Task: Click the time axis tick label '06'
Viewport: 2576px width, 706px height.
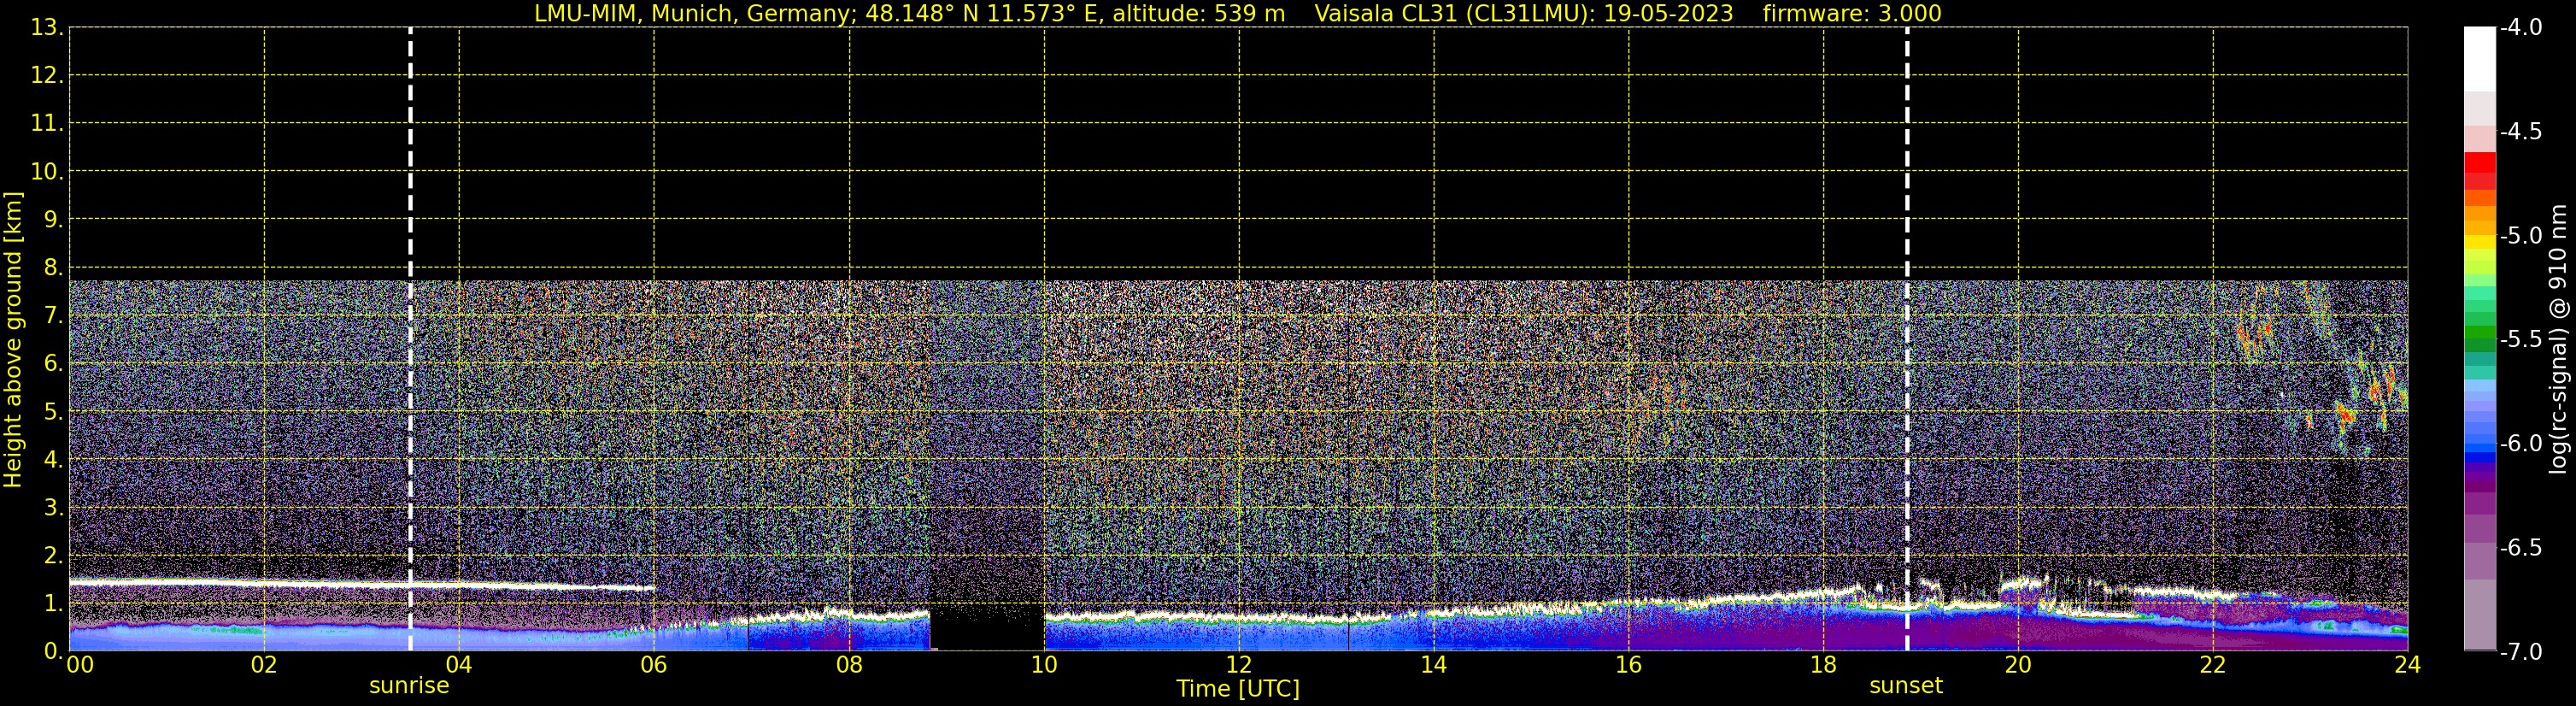Action: click(654, 666)
